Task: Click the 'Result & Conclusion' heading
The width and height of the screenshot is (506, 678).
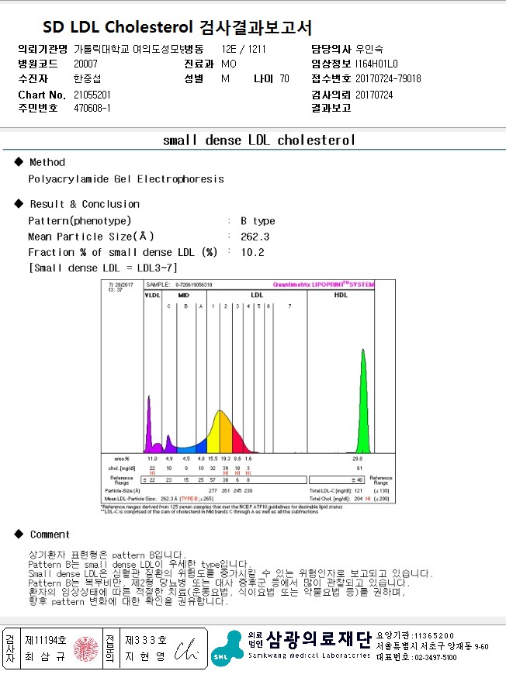Action: click(85, 204)
